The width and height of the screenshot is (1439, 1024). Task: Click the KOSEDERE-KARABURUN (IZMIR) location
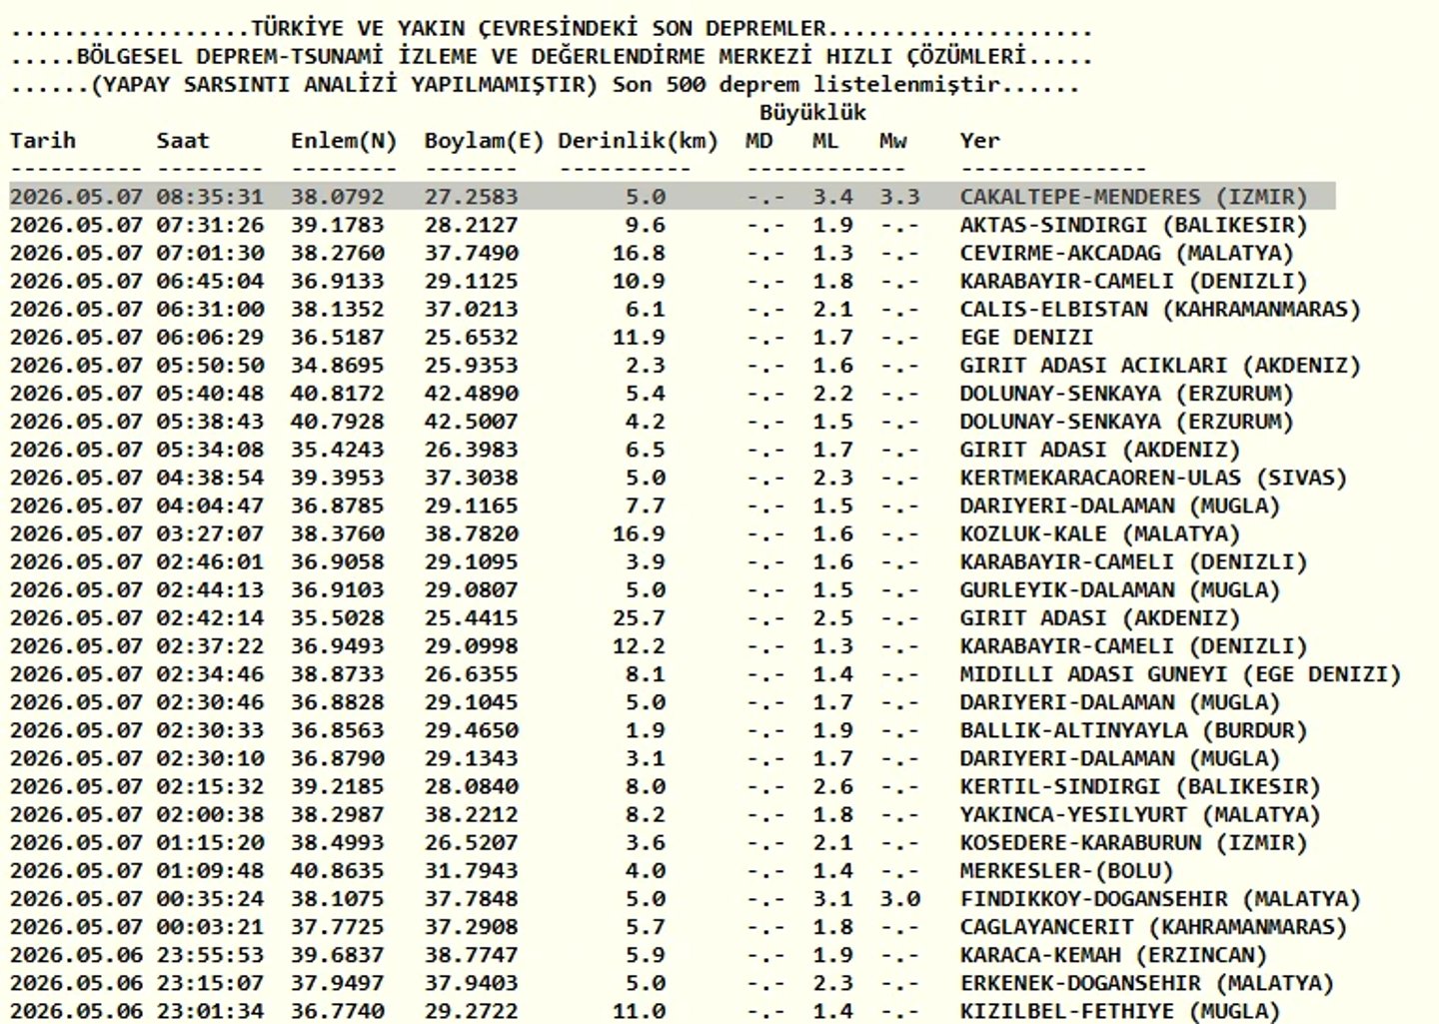pos(1133,842)
